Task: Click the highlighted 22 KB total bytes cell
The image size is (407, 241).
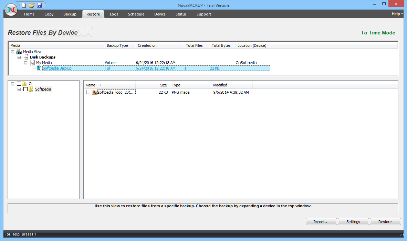Action: [x=215, y=68]
